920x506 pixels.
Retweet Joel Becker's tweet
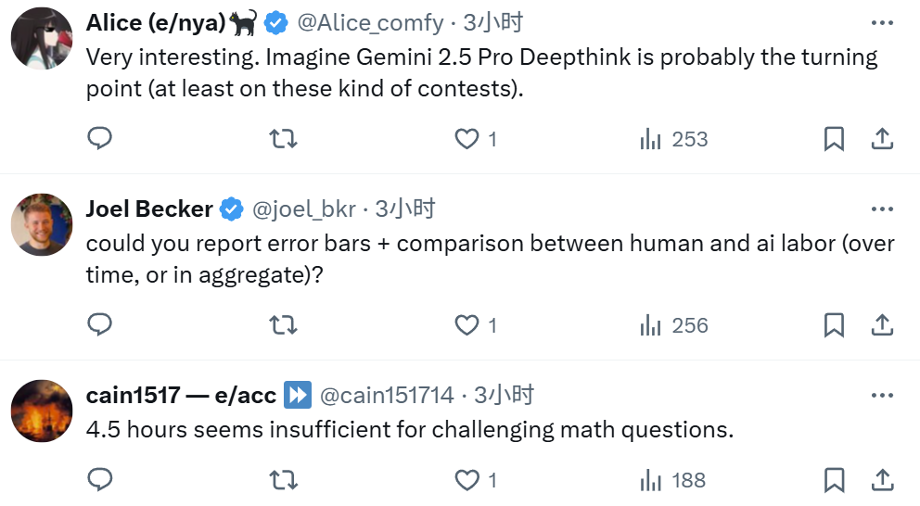(283, 325)
